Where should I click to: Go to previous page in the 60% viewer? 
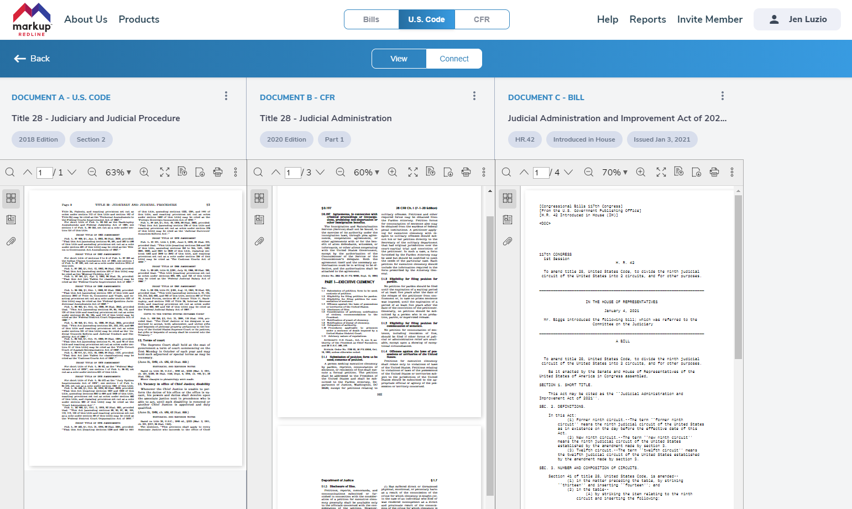(275, 172)
